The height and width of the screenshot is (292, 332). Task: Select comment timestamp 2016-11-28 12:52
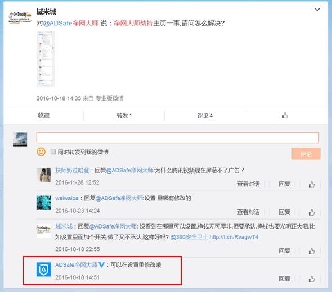[x=77, y=182]
